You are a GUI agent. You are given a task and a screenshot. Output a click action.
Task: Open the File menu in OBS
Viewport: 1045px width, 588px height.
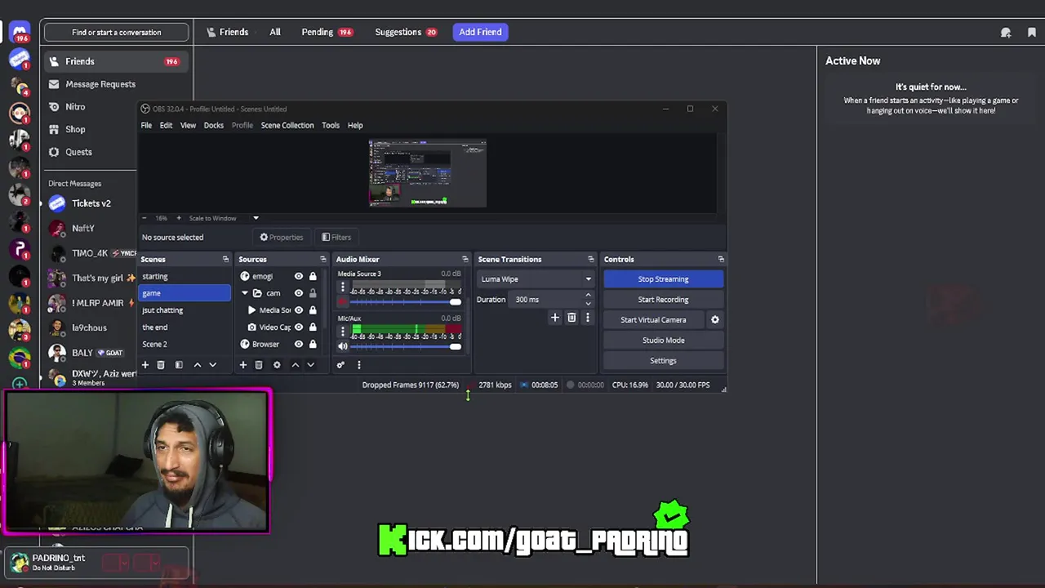pyautogui.click(x=146, y=126)
